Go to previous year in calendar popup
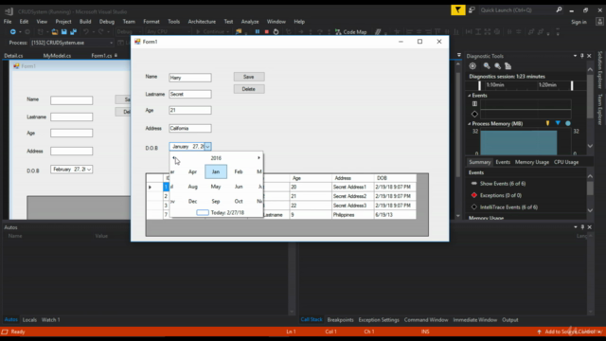 pos(174,158)
